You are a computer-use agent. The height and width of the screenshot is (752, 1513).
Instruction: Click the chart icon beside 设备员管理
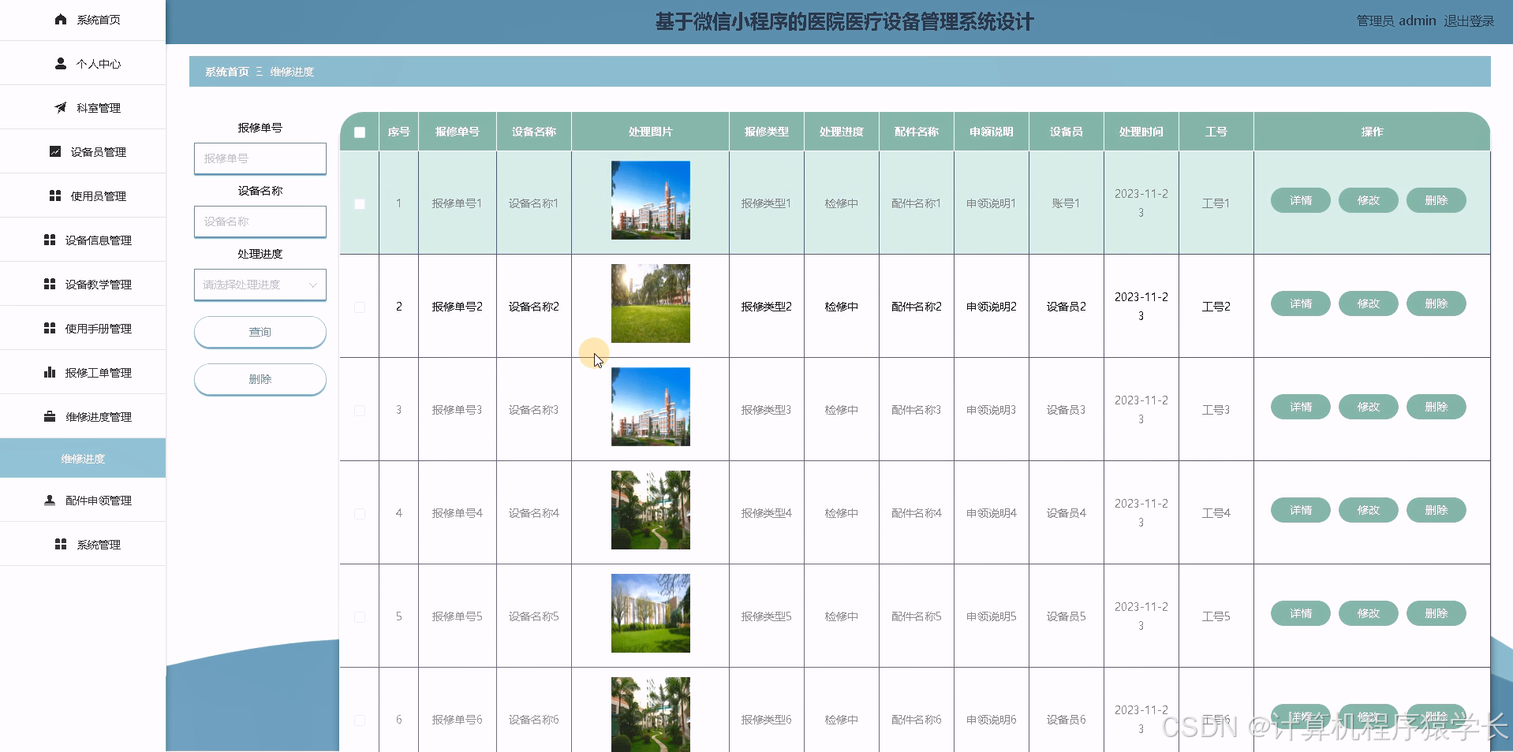point(55,151)
